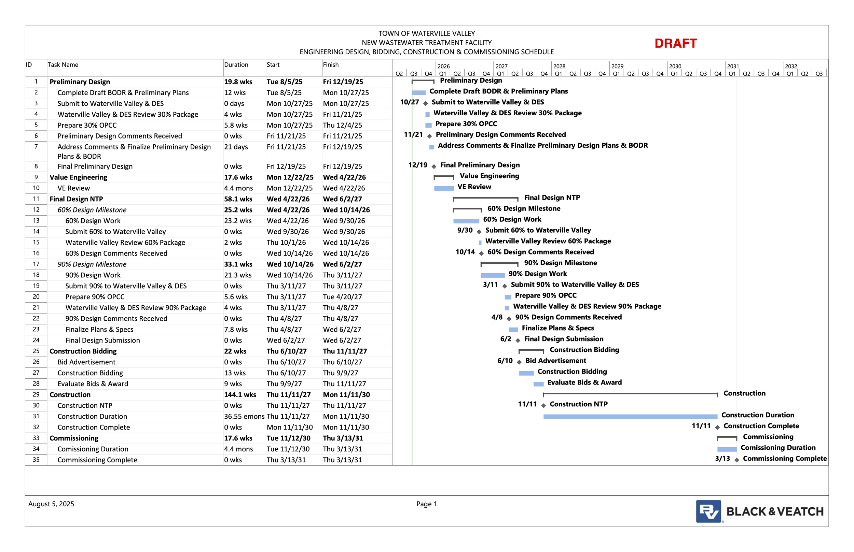This screenshot has width=854, height=552.
Task: Click the 3/11 Submit 90% milestone diamond
Action: click(x=505, y=286)
